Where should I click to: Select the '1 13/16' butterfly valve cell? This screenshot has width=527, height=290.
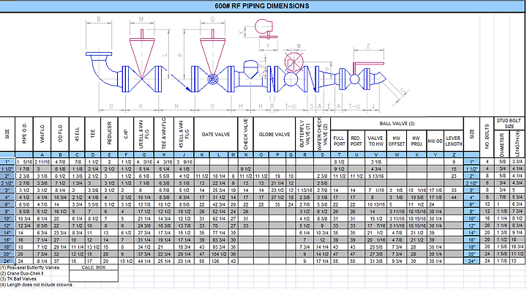[x=304, y=190]
